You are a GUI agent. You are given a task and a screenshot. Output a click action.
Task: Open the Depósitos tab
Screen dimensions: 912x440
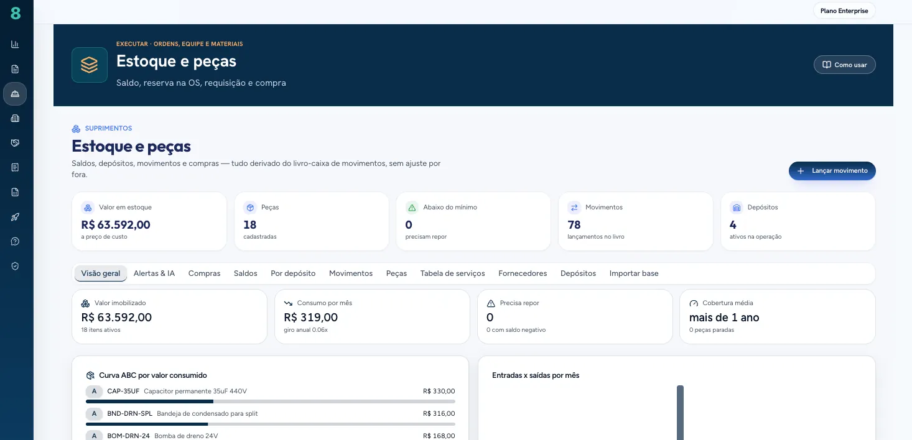(578, 273)
